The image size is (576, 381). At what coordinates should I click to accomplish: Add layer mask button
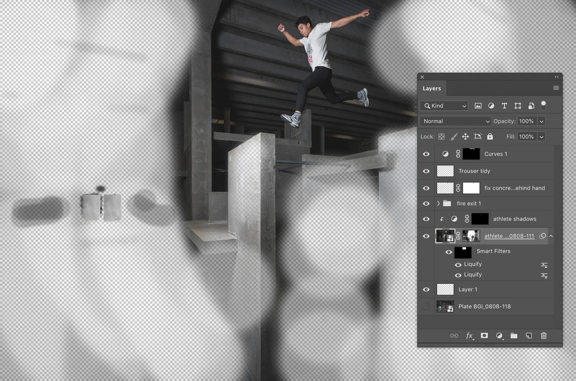485,336
